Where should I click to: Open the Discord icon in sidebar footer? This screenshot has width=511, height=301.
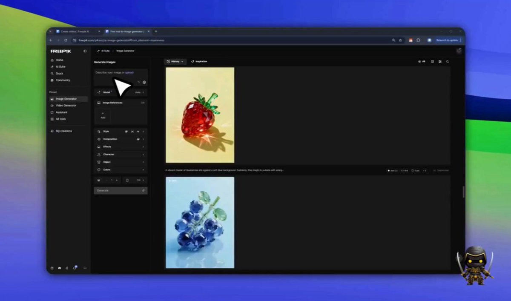(60, 268)
